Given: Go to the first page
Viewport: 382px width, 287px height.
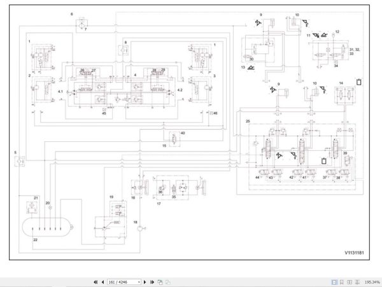Looking at the screenshot, I should [x=95, y=282].
